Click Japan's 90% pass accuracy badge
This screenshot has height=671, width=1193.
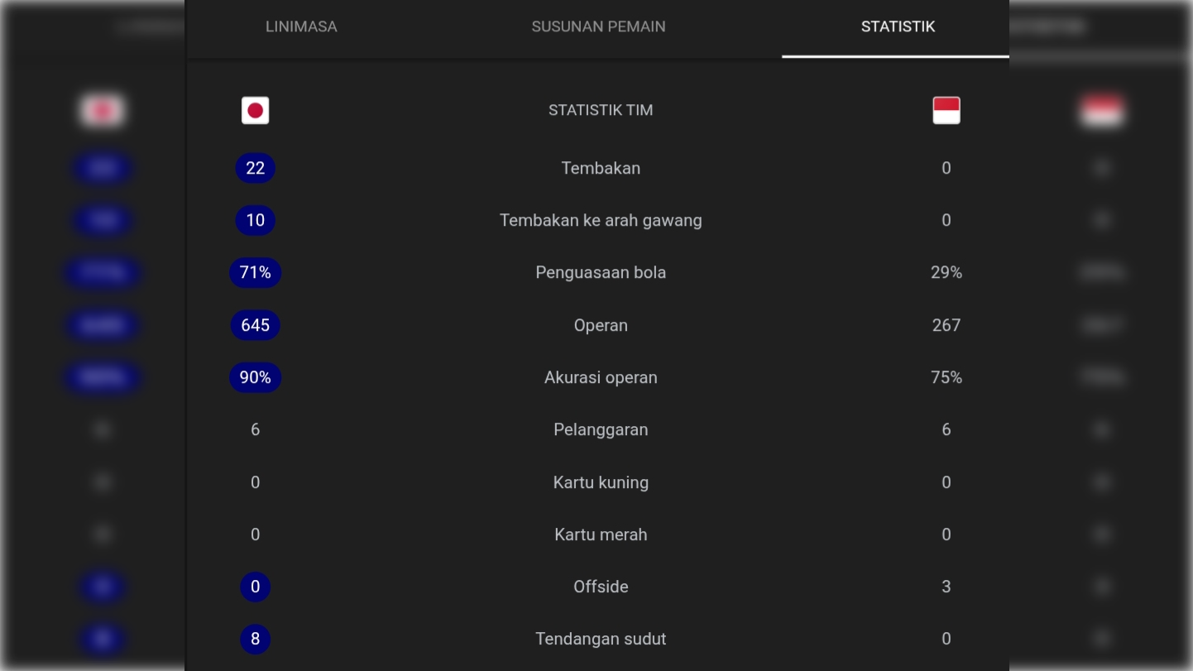(255, 377)
